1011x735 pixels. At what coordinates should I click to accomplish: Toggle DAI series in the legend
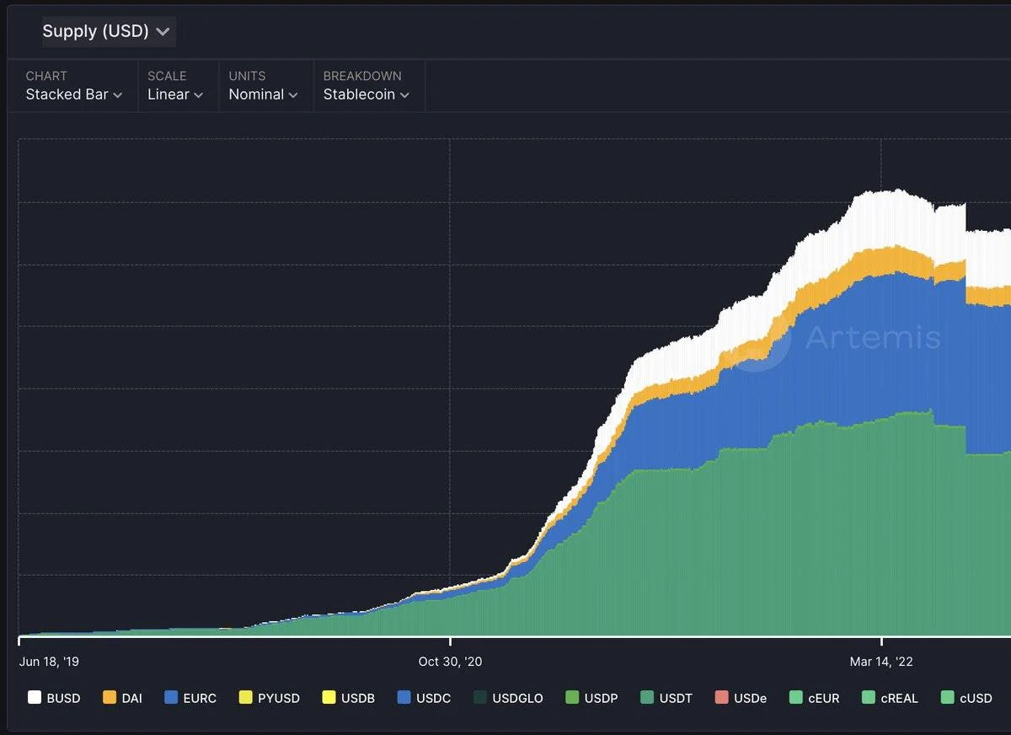click(122, 698)
